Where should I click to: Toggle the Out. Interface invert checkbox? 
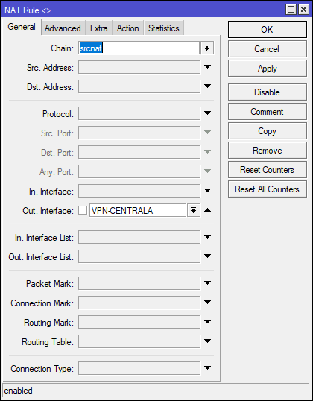[83, 210]
